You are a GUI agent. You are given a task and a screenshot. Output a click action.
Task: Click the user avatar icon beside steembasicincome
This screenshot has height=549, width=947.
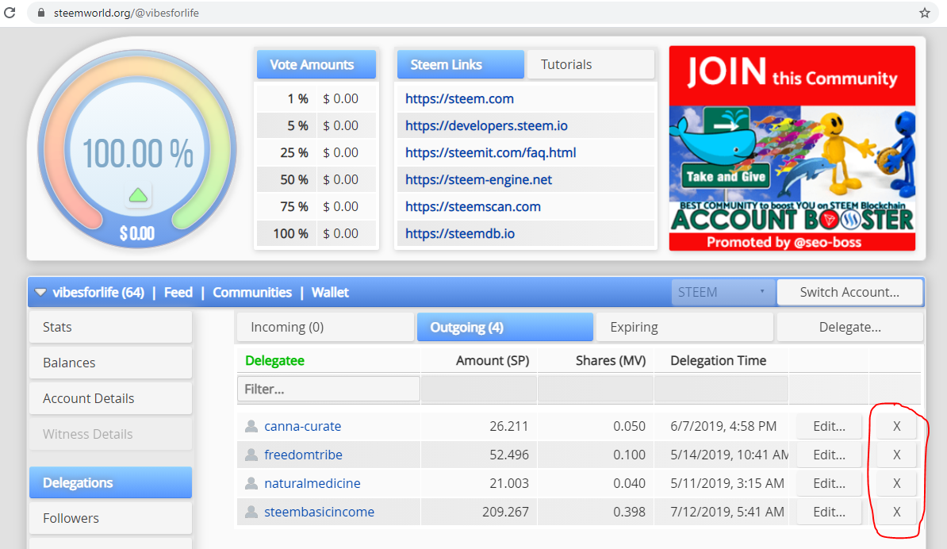tap(251, 512)
